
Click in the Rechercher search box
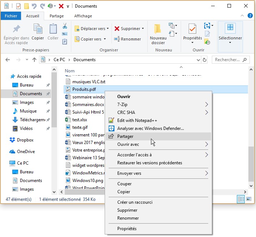230,60
